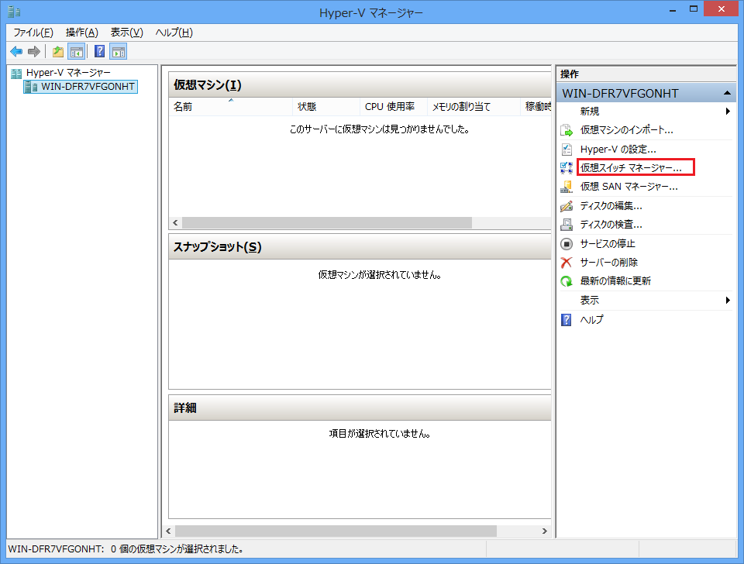Click the 仮想 SAN マネージャー icon
The image size is (744, 564).
tap(567, 187)
